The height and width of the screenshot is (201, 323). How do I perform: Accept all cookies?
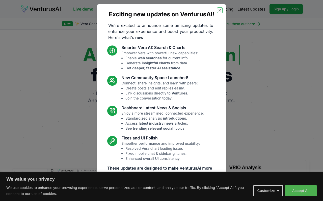[x=301, y=191]
